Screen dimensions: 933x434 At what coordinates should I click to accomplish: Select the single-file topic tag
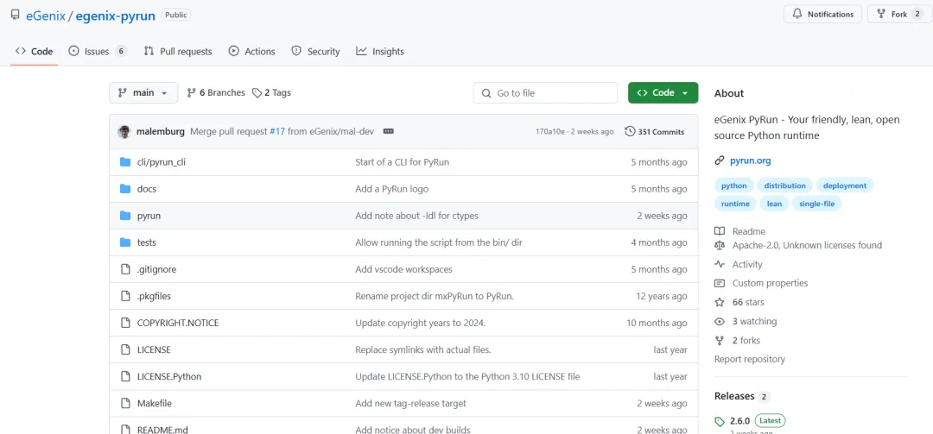tap(816, 204)
